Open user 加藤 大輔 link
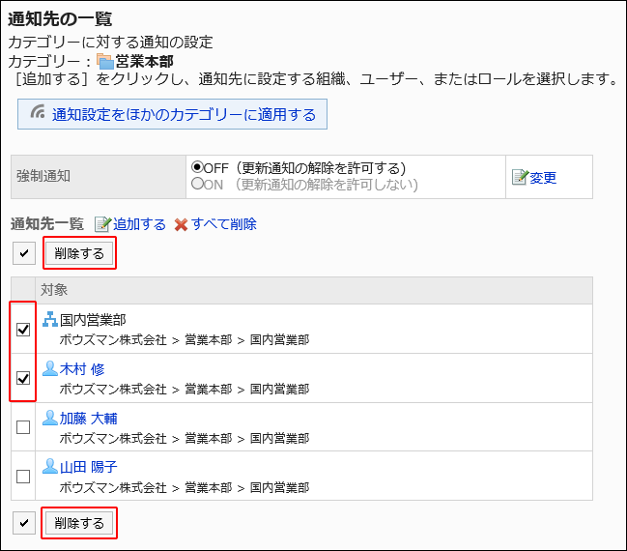 point(88,419)
